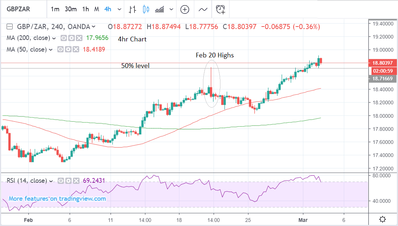Open settings for the MA 200 indicator
The width and height of the screenshot is (398, 226).
(71, 38)
